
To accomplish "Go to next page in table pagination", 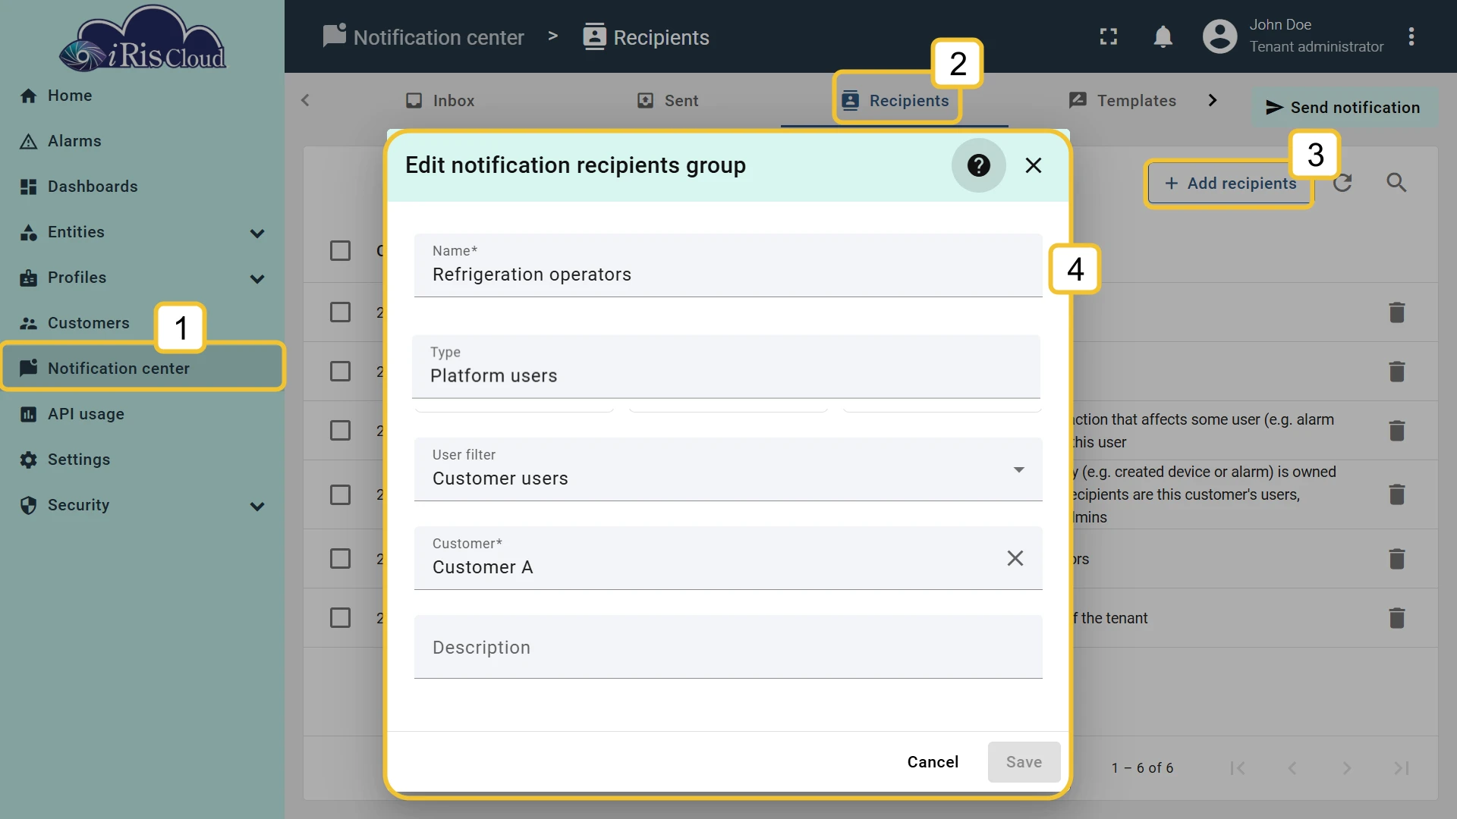I will (1347, 768).
